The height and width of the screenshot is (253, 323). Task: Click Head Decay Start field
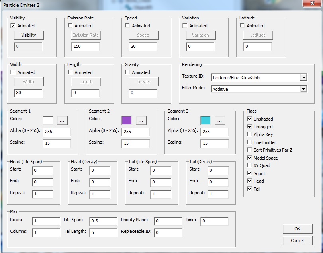(x=100, y=171)
